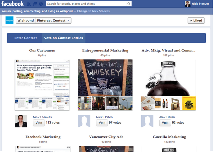Open Vancouver City Ads board title
Image resolution: width=214 pixels, height=152 pixels.
coord(106,137)
